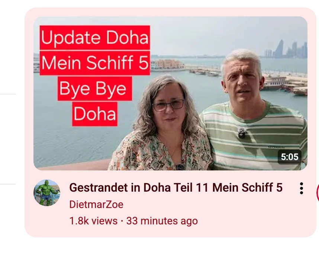Click the green Hulk figure in avatar
This screenshot has width=319, height=259.
point(47,193)
